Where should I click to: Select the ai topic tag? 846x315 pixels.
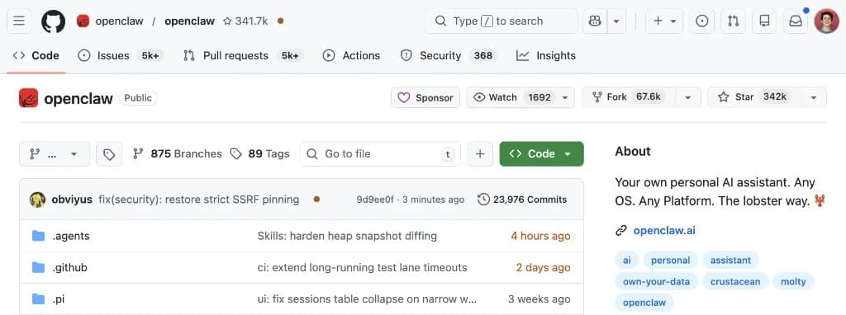coord(627,260)
